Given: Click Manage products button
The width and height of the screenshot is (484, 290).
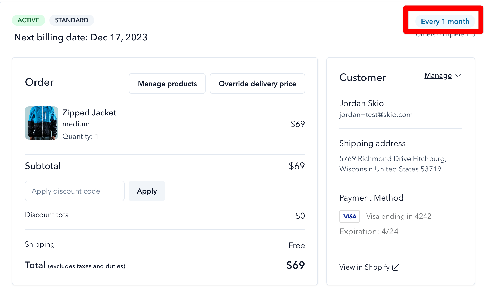Looking at the screenshot, I should click(167, 84).
